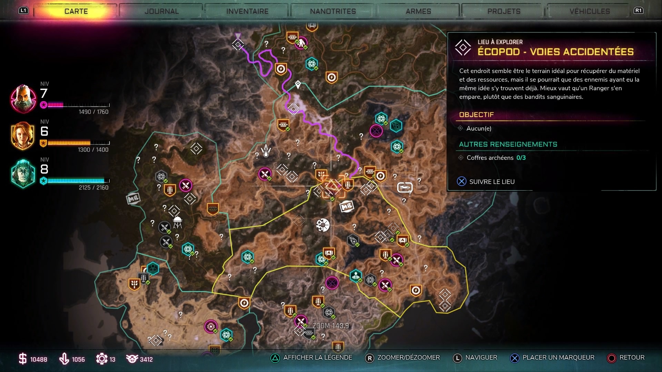Click the stacked double-diamond location icon
This screenshot has width=662, height=372.
[x=445, y=300]
